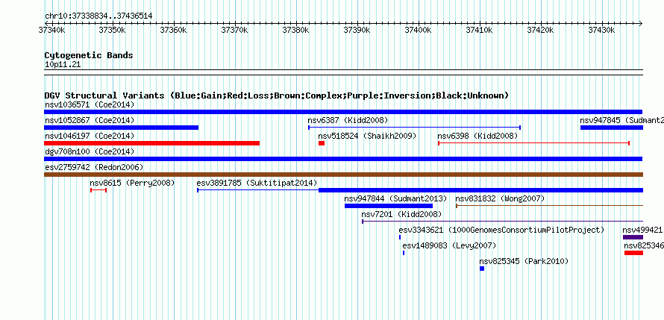Select the nsv947845 gain bar at right edge
The image size is (664, 320).
pyautogui.click(x=612, y=128)
